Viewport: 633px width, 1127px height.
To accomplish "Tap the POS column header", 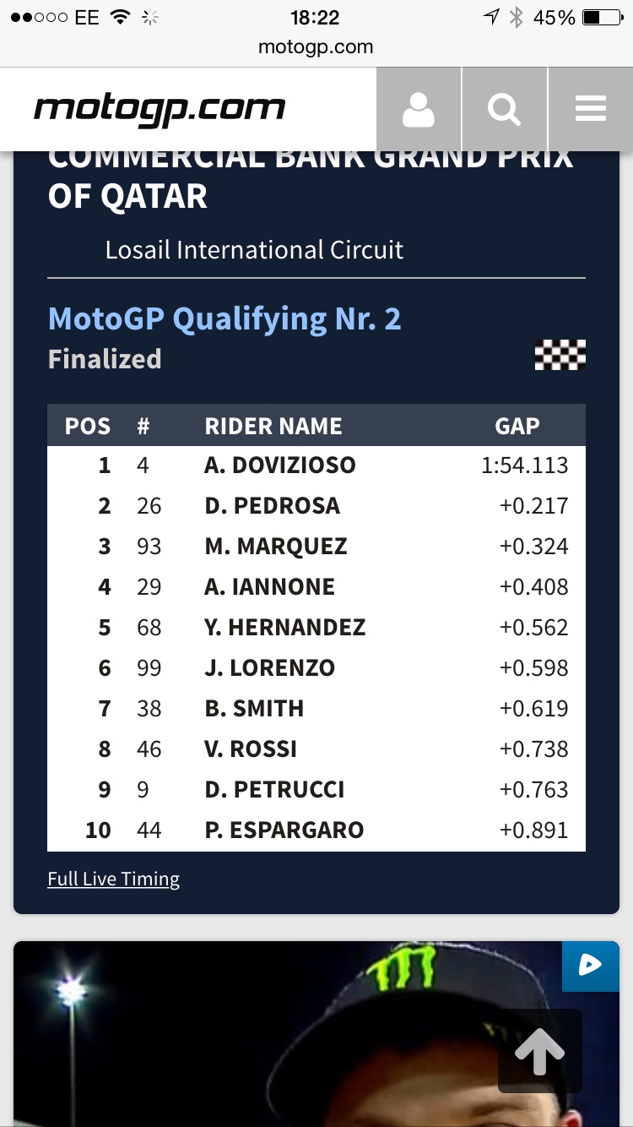I will pyautogui.click(x=88, y=426).
